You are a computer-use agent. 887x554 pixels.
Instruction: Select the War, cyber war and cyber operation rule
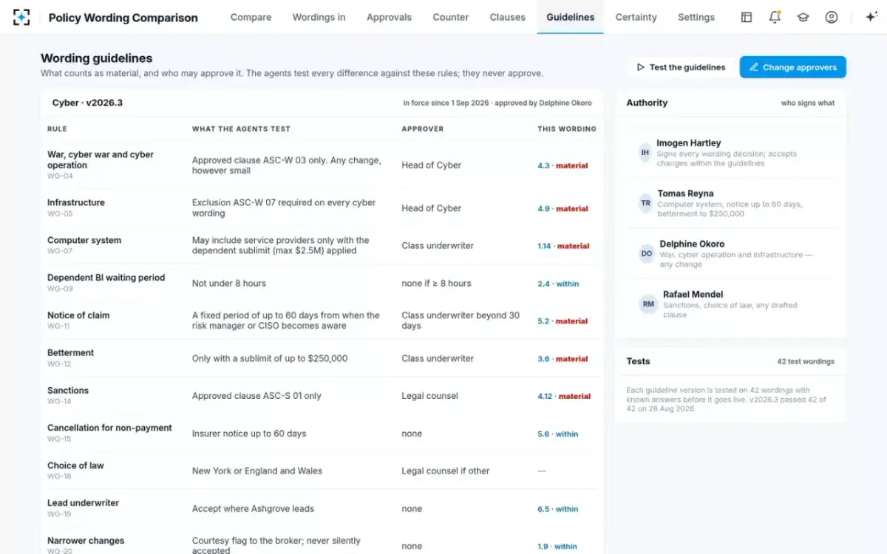(101, 160)
